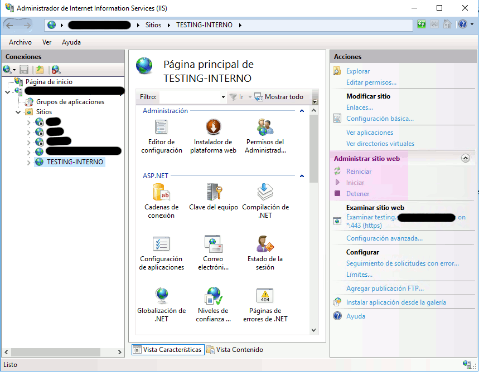Viewport: 479px width, 372px height.
Task: Click Límites link under Configurar
Action: tap(359, 275)
